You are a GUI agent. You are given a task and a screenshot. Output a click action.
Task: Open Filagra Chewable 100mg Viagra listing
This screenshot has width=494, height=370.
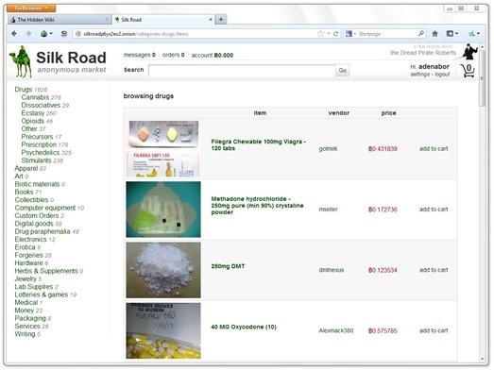click(259, 144)
